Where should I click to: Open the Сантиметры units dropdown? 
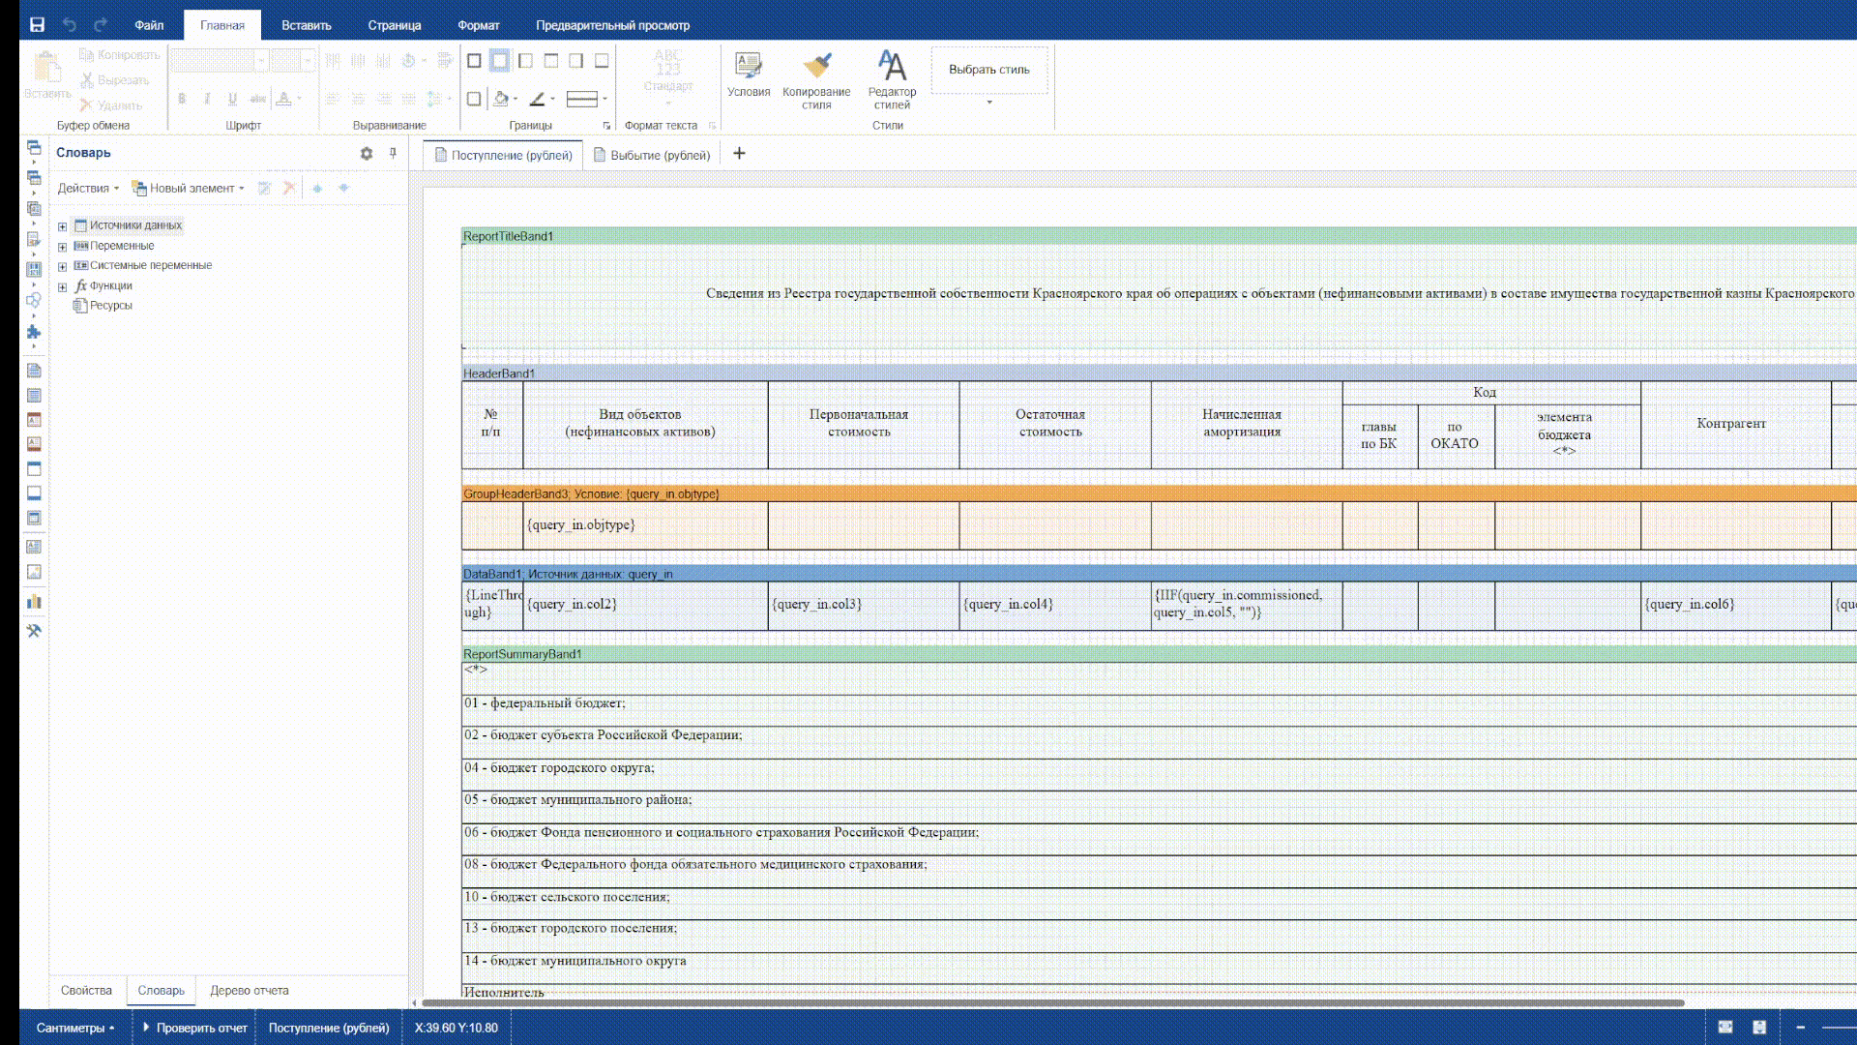[75, 1028]
